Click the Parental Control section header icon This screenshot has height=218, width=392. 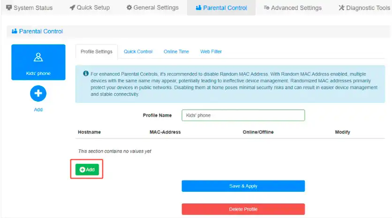coord(14,31)
